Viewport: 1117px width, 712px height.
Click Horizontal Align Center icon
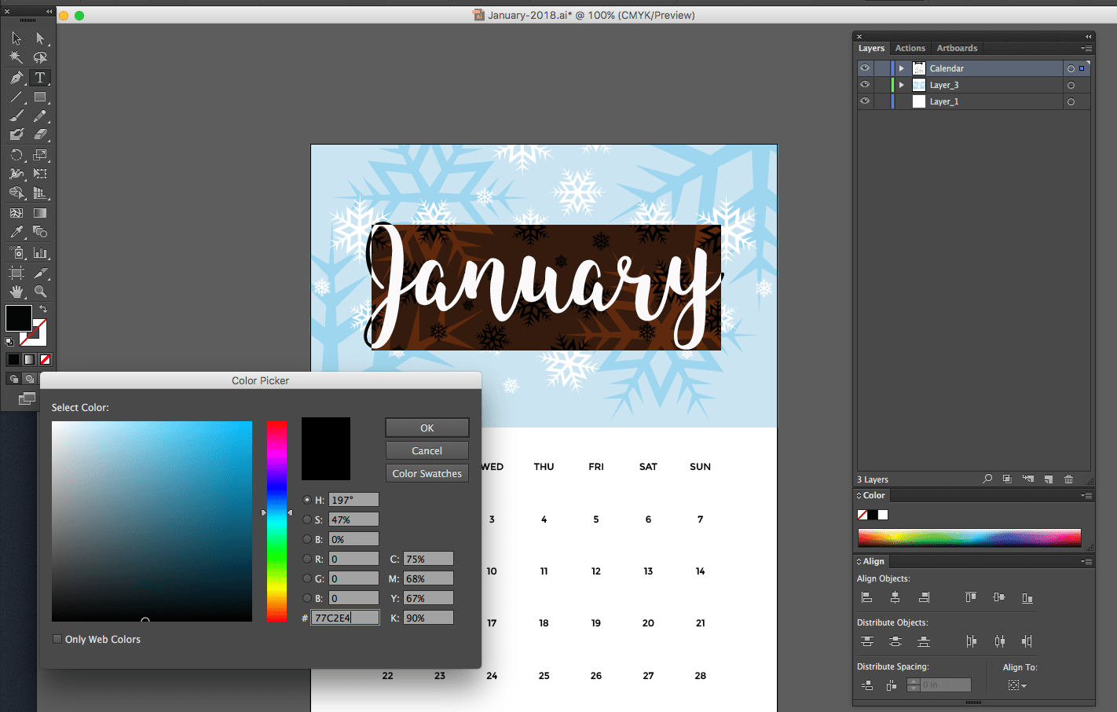point(895,597)
